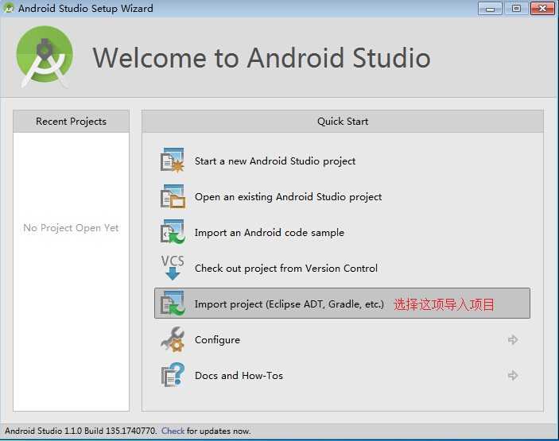
Task: Click the build version text in status bar
Action: (x=80, y=431)
